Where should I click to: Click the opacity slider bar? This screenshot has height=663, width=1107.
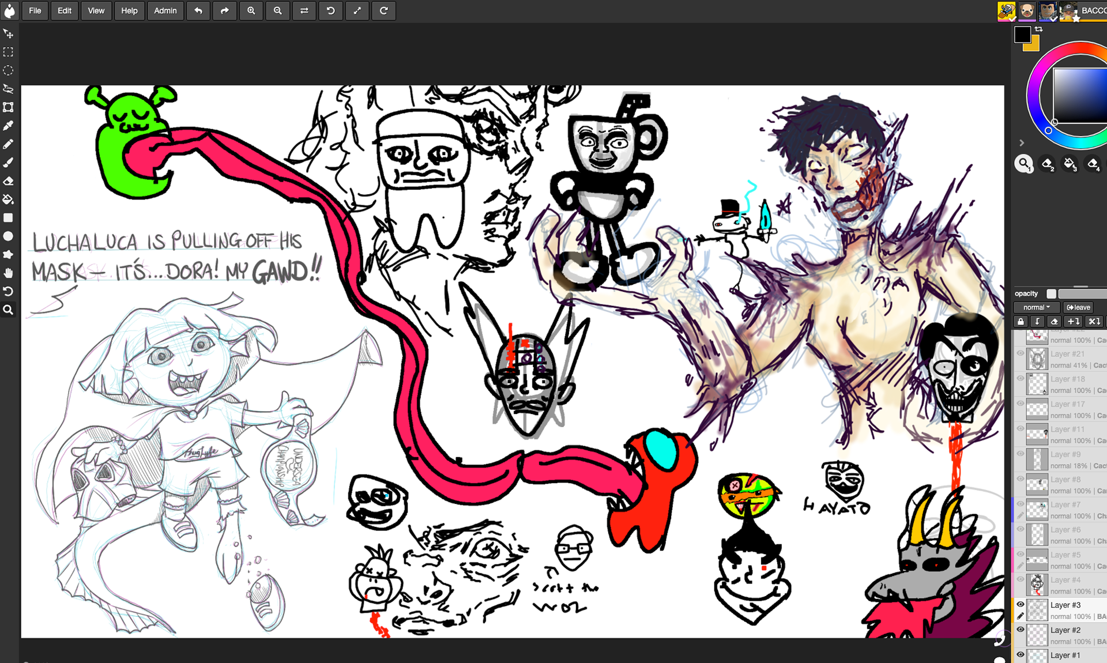coord(1082,293)
